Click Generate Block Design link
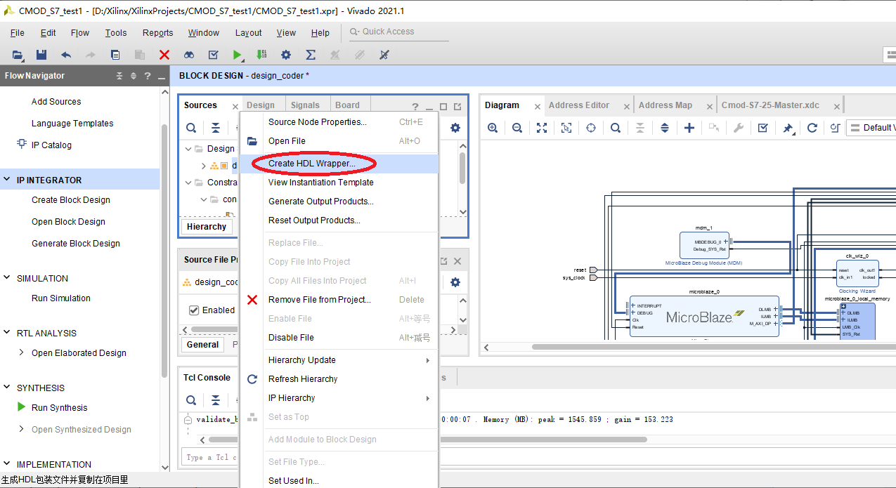Screen dimensions: 896x488 (76, 244)
